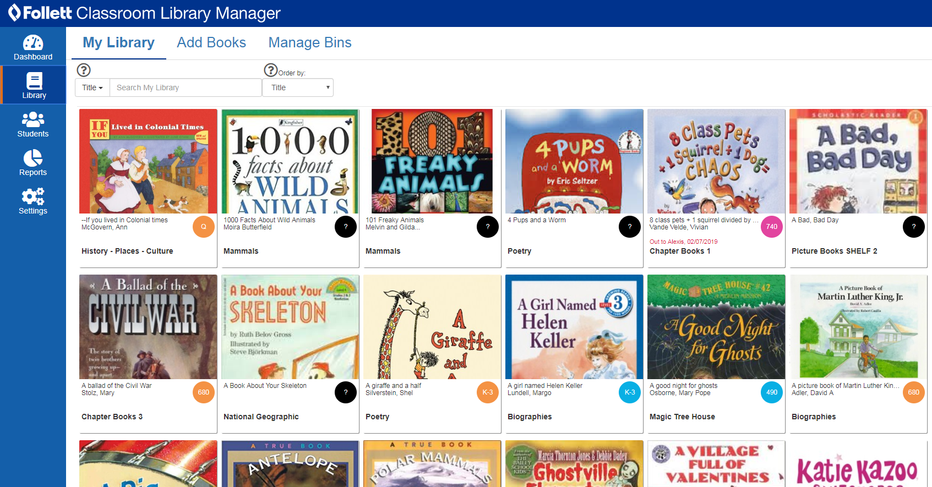Viewport: 932px width, 487px height.
Task: Click the 'Chapter Books 3' bin label
Action: (112, 417)
